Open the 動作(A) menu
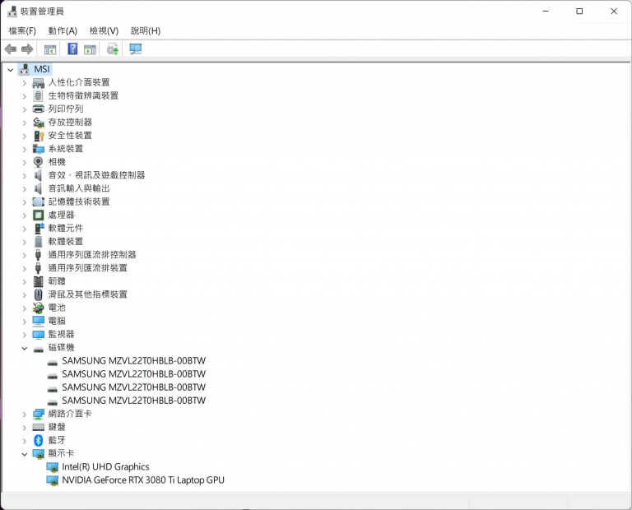632x510 pixels. 63,30
